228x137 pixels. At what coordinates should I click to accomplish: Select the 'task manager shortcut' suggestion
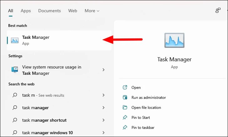pos(59,120)
